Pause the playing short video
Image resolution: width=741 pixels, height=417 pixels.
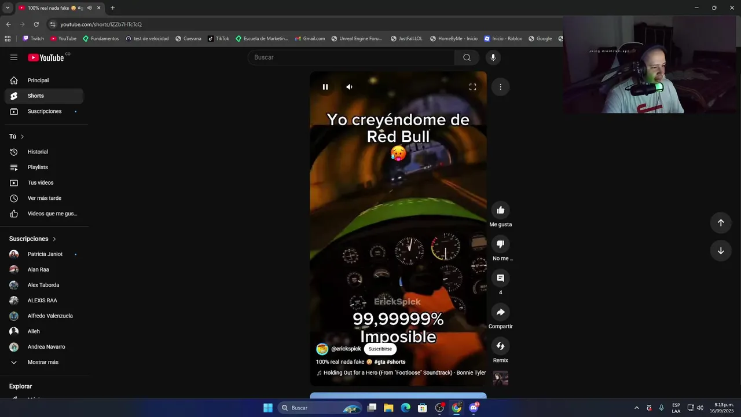325,87
